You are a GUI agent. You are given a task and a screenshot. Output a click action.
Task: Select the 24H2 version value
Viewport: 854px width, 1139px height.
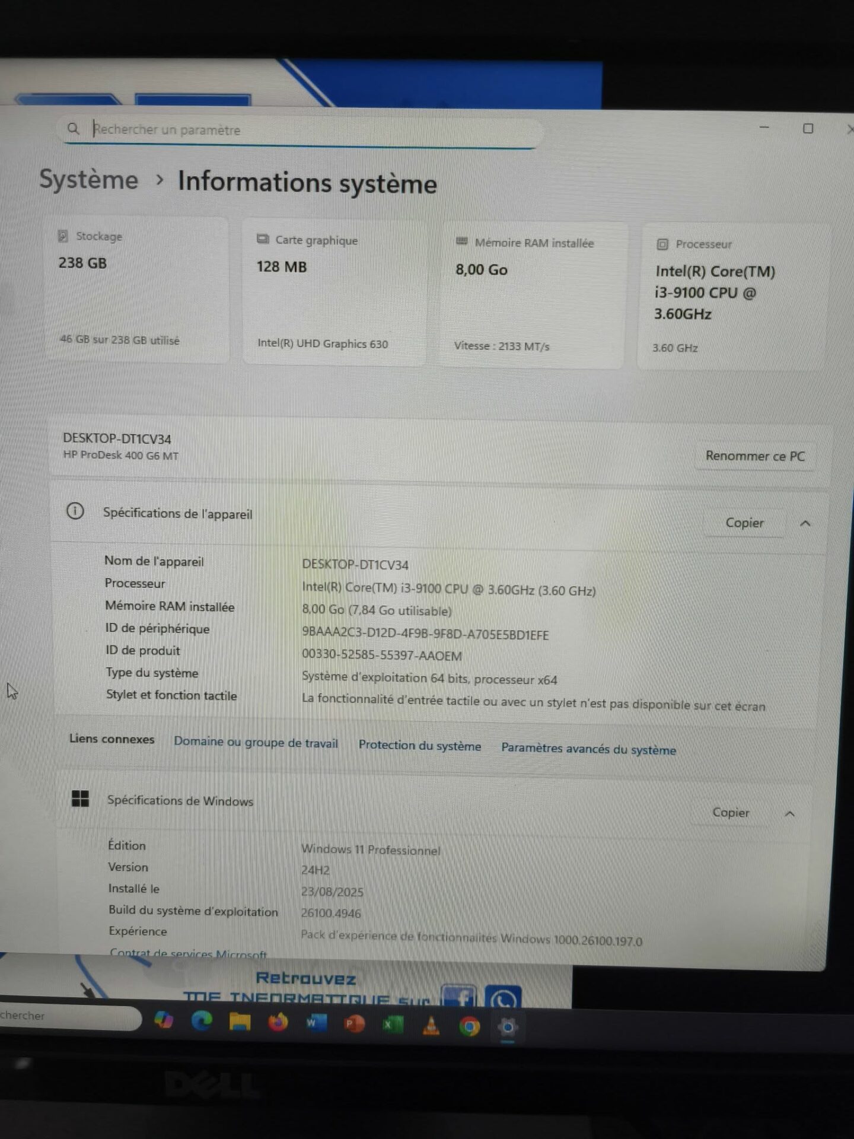[316, 870]
